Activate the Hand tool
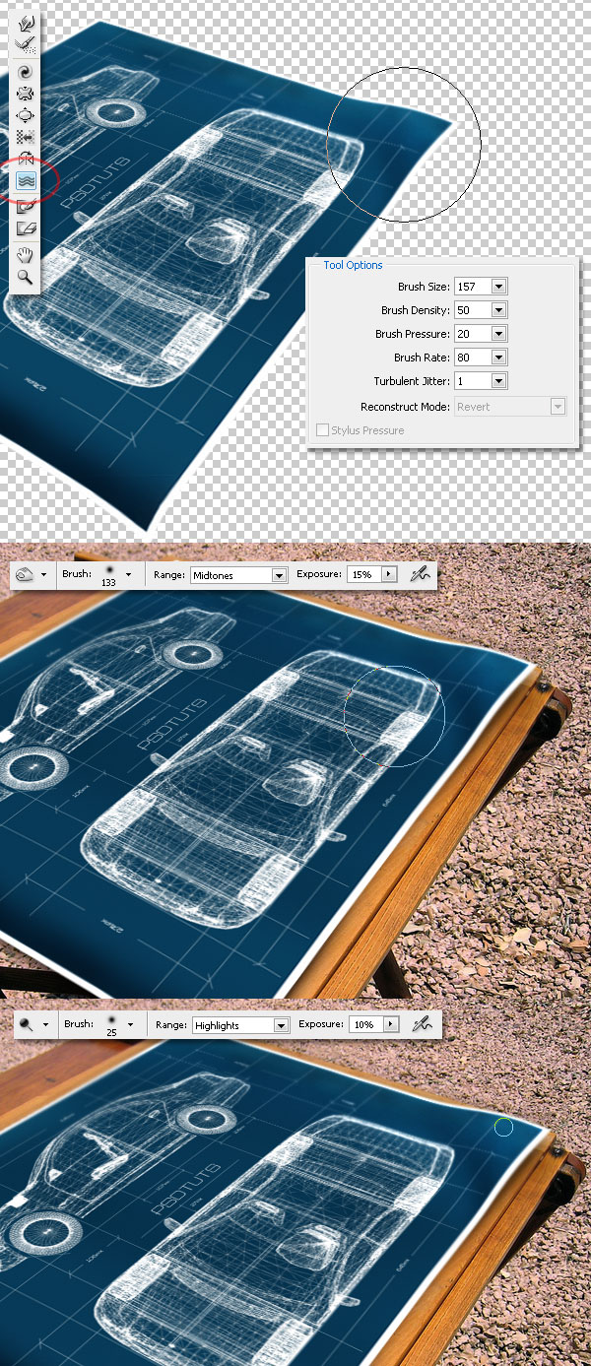Image resolution: width=591 pixels, height=1366 pixels. point(28,254)
